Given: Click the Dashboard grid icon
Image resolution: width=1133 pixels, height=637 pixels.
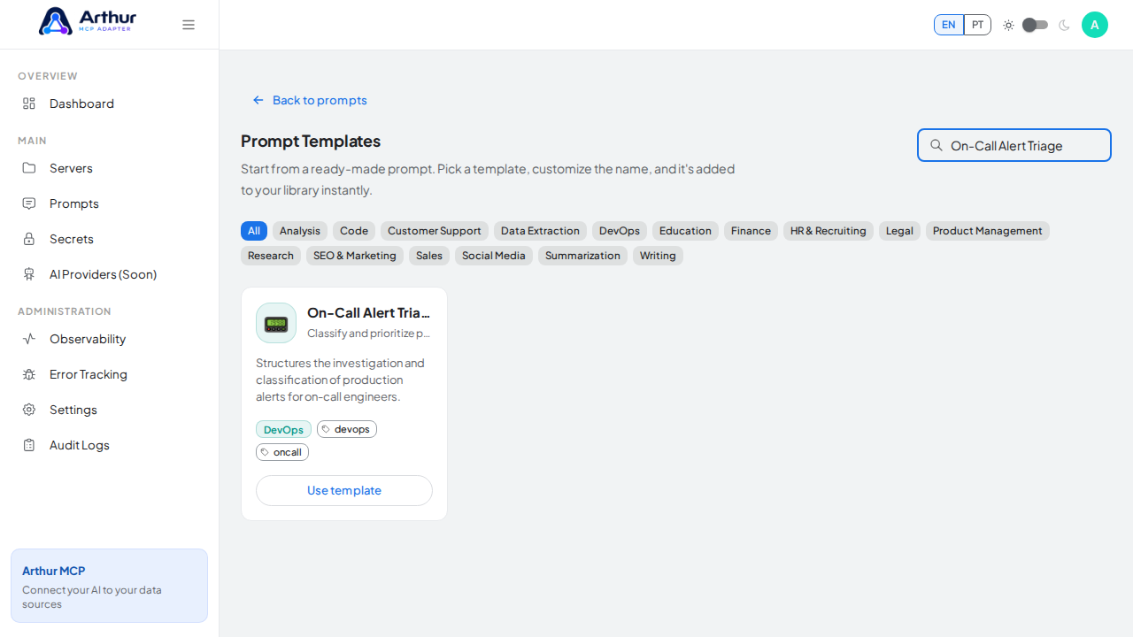Looking at the screenshot, I should [x=29, y=104].
